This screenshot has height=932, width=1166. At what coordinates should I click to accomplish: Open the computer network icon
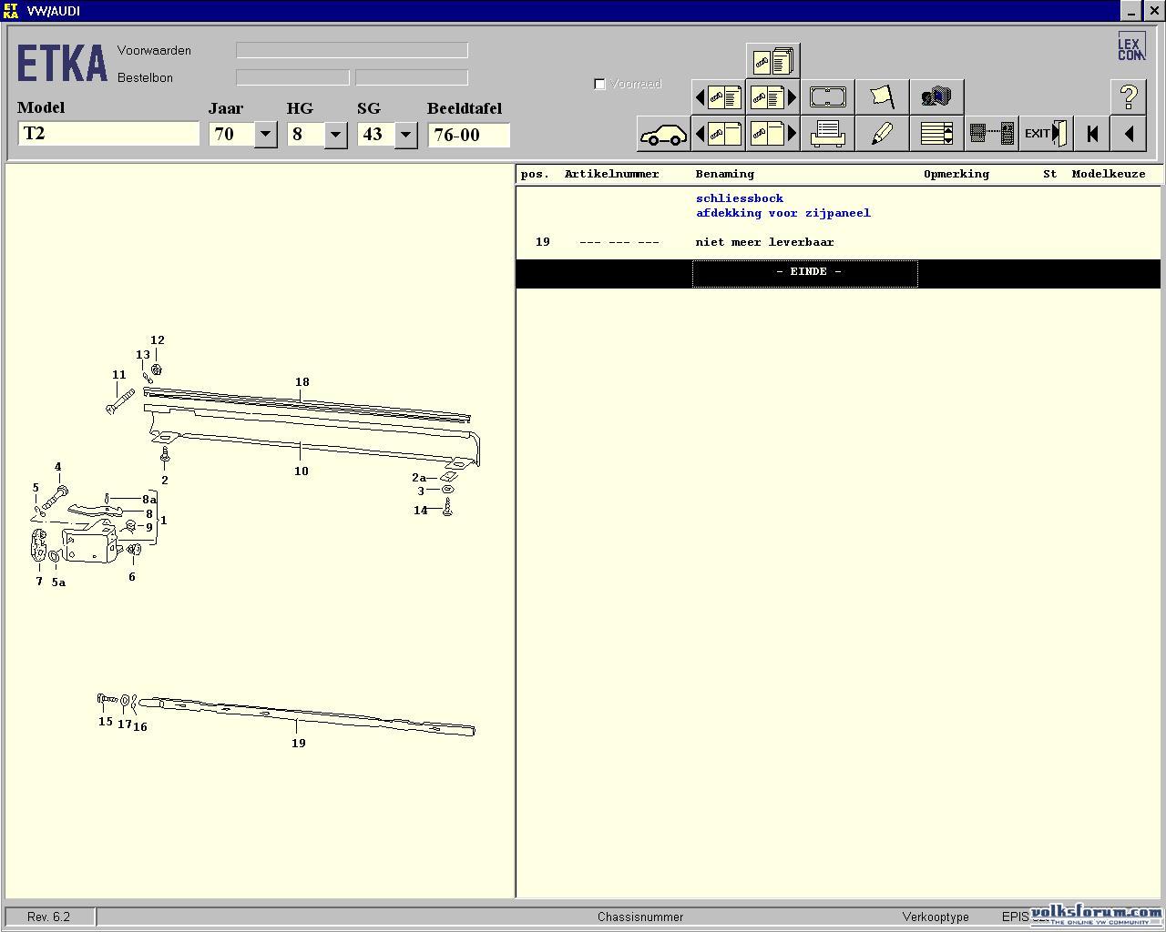tap(936, 97)
